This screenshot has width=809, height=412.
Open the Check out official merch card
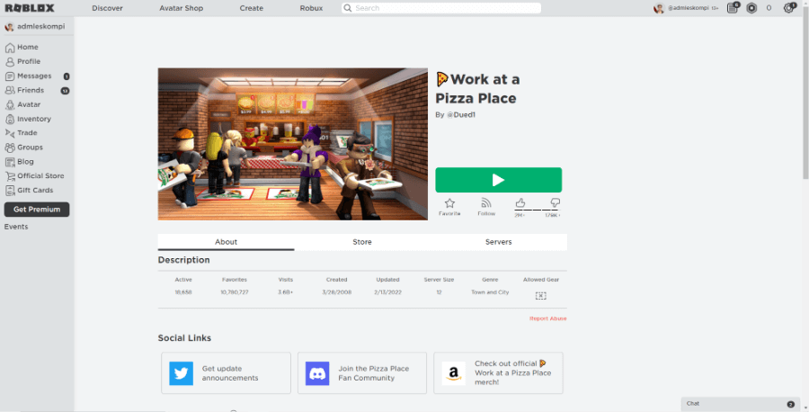tap(498, 373)
